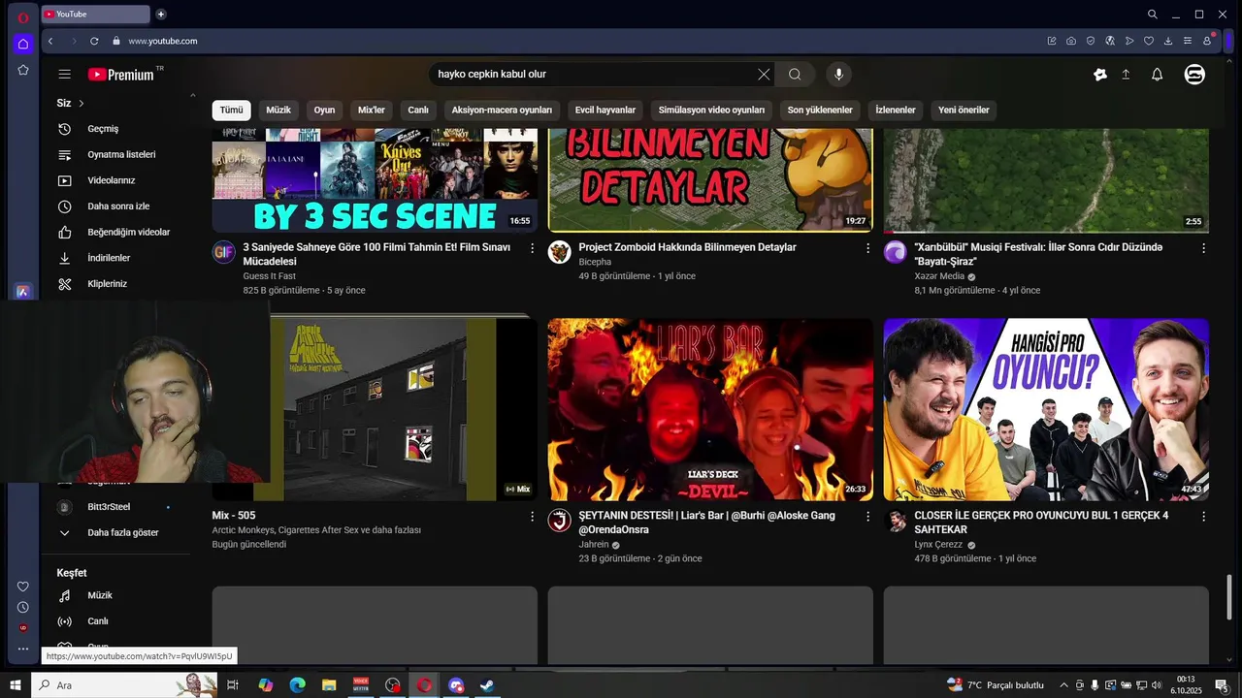Expand the Siz section chevron
The width and height of the screenshot is (1242, 698).
pos(82,103)
